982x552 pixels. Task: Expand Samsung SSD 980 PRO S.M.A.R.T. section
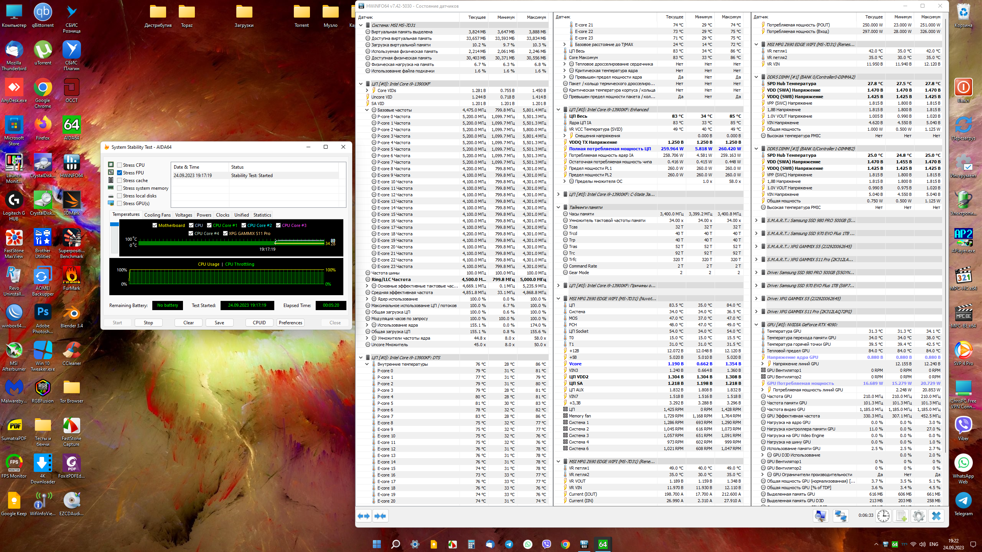tap(756, 220)
